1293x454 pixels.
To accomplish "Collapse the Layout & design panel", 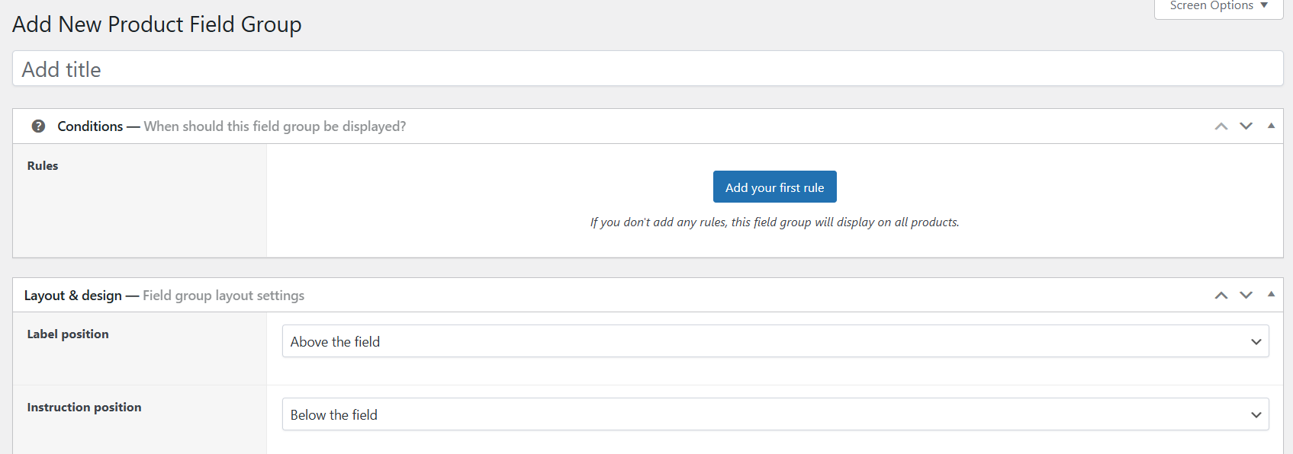I will click(x=1271, y=295).
